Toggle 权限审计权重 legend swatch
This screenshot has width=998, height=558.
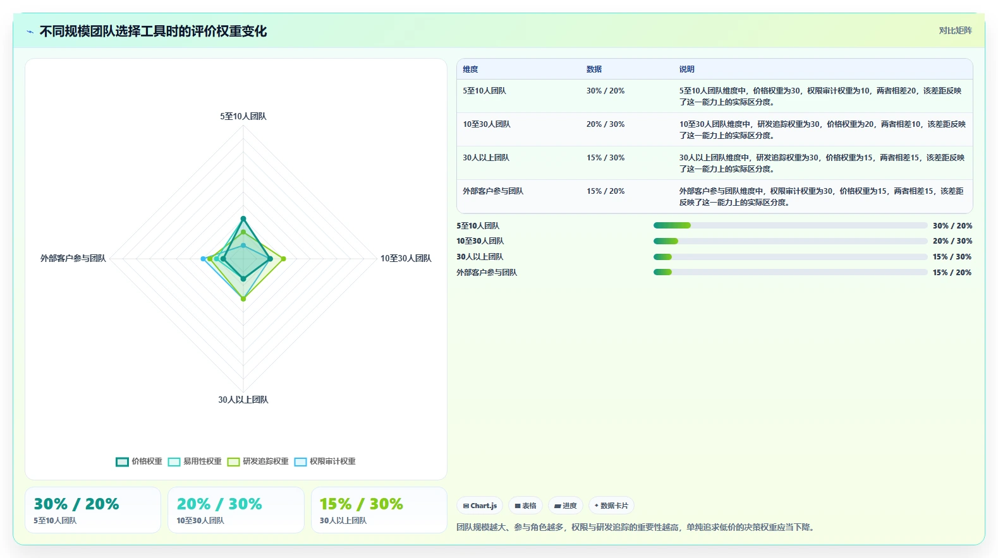point(300,462)
